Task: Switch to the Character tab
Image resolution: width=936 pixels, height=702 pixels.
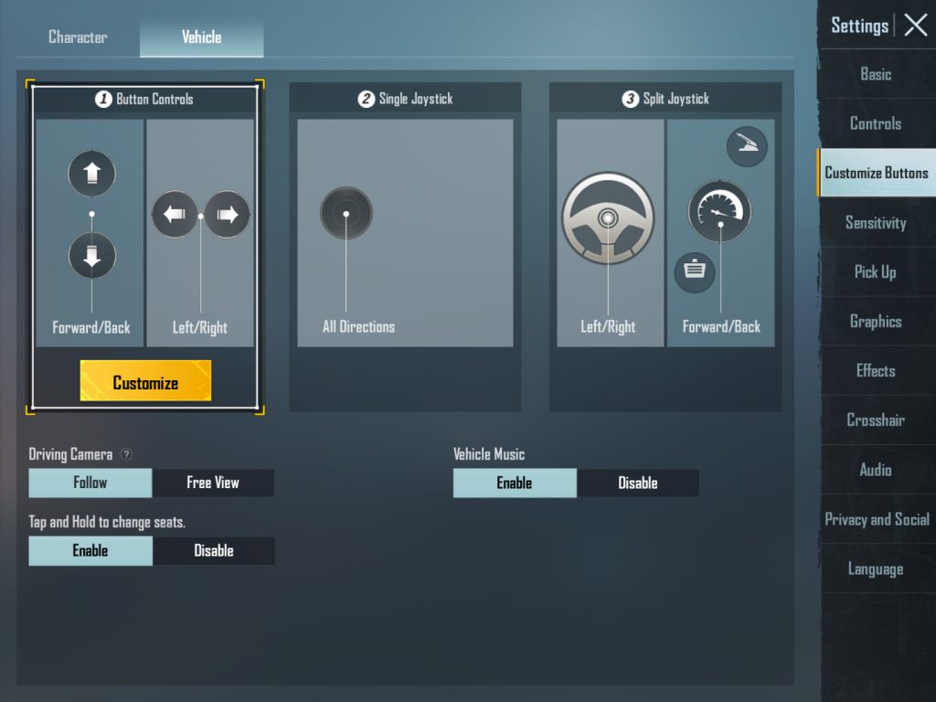Action: (x=78, y=37)
